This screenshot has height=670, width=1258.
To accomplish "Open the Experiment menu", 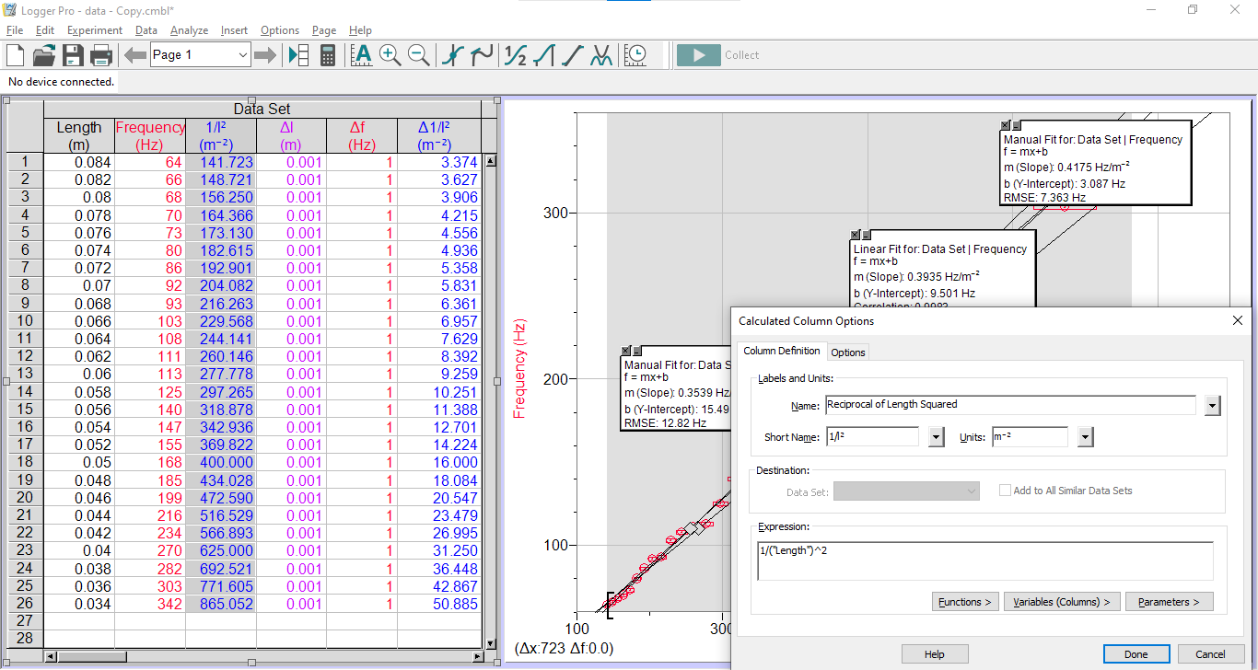I will 95,30.
